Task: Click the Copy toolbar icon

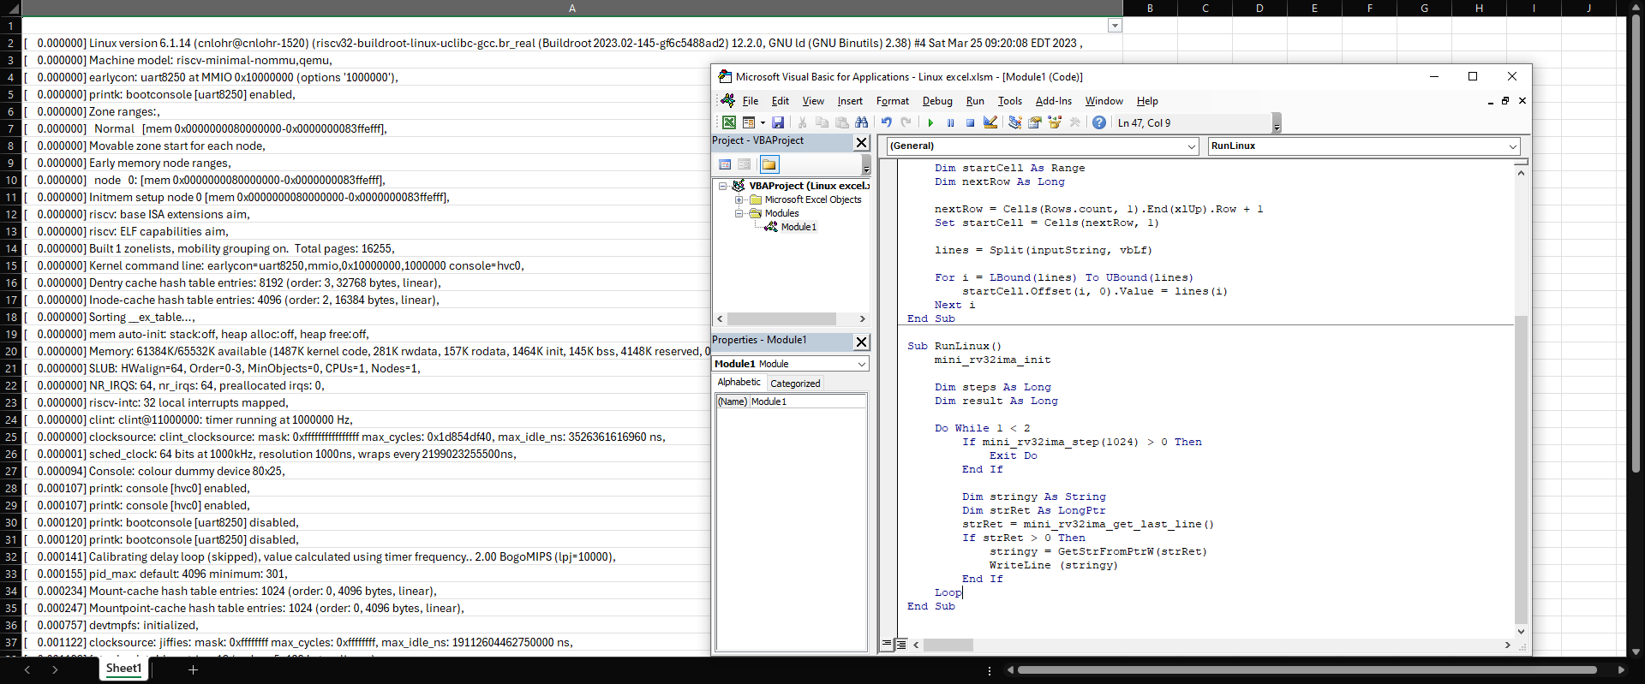Action: point(822,122)
